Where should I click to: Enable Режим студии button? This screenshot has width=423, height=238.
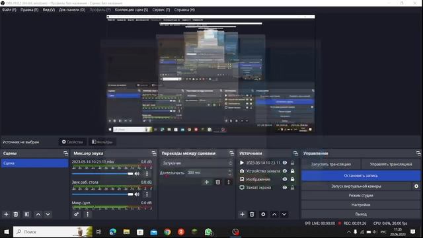[361, 196]
